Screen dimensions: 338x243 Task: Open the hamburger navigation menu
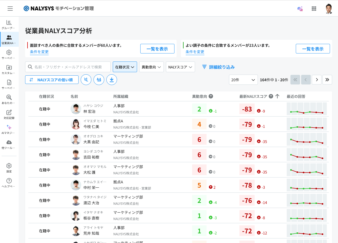(x=10, y=9)
